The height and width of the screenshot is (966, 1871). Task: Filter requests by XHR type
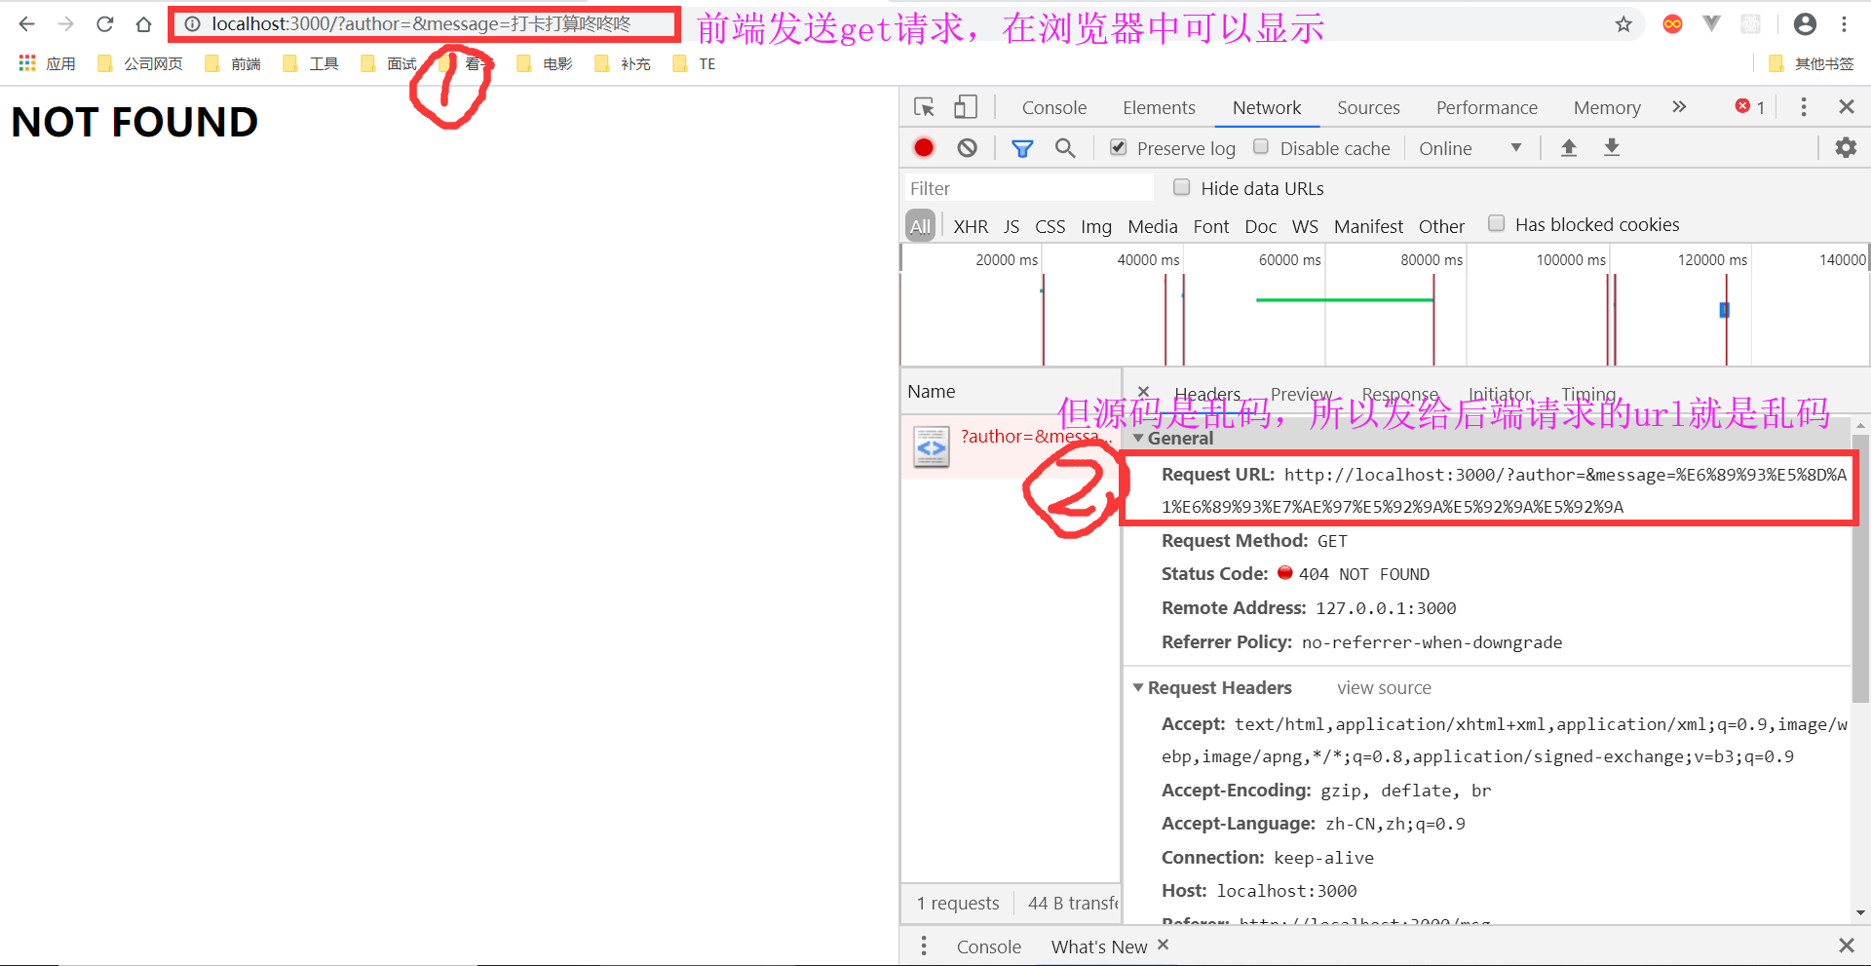[971, 226]
